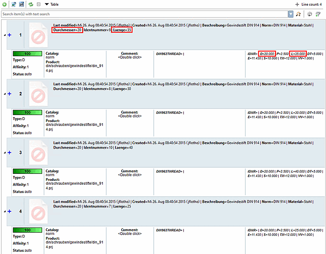Open the Table view dropdown

[52, 4]
